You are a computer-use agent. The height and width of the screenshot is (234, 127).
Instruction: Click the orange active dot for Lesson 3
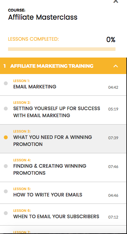pos(6,137)
